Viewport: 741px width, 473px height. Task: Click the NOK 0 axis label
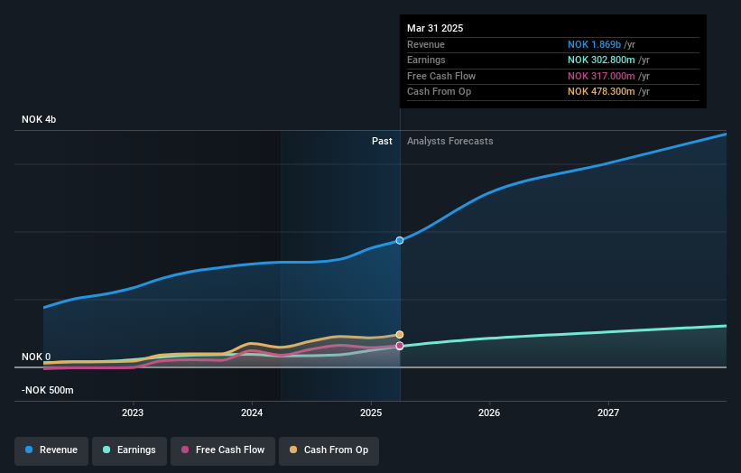coord(36,357)
